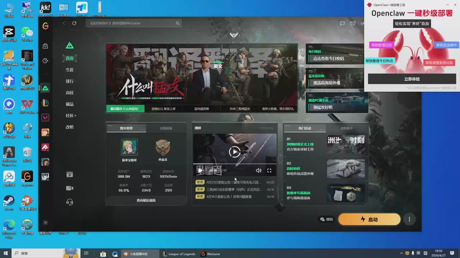Open 藏品 in game navigation
Viewport: 460px width, 258px height.
70,104
